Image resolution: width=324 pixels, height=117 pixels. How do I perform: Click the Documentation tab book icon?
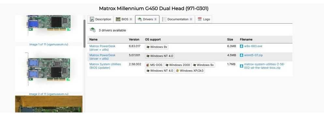(164, 19)
